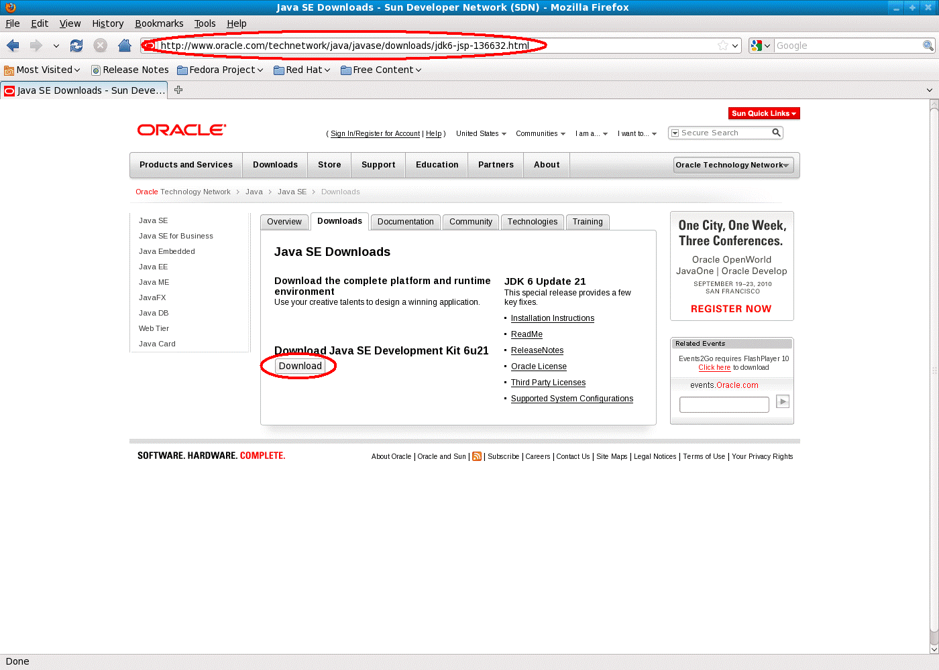This screenshot has height=670, width=939.
Task: Expand the United States country selector
Action: (x=481, y=133)
